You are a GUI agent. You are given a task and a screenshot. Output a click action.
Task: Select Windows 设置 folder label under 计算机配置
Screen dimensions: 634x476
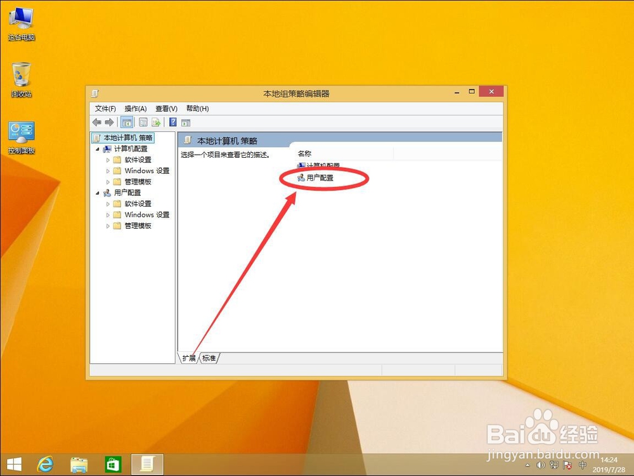pos(147,170)
